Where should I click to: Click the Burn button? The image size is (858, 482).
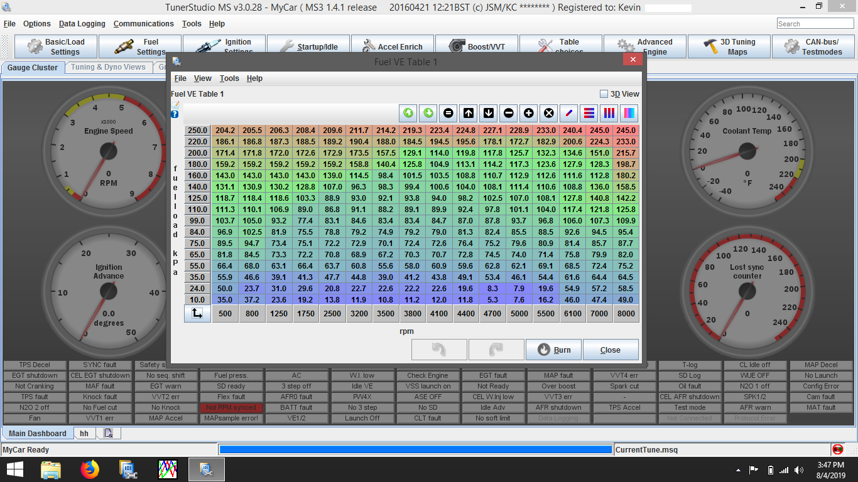553,350
